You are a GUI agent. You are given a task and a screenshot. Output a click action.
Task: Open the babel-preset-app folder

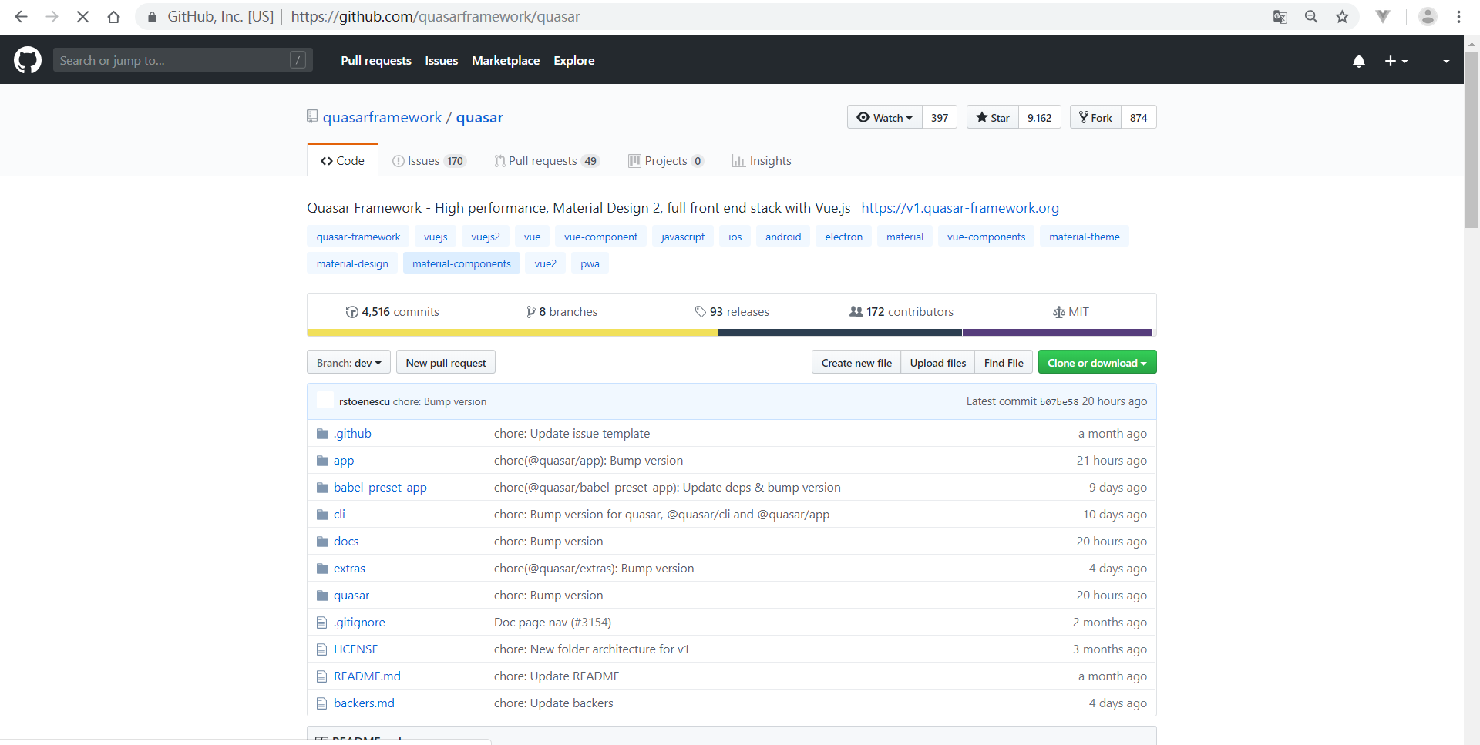[x=380, y=487]
